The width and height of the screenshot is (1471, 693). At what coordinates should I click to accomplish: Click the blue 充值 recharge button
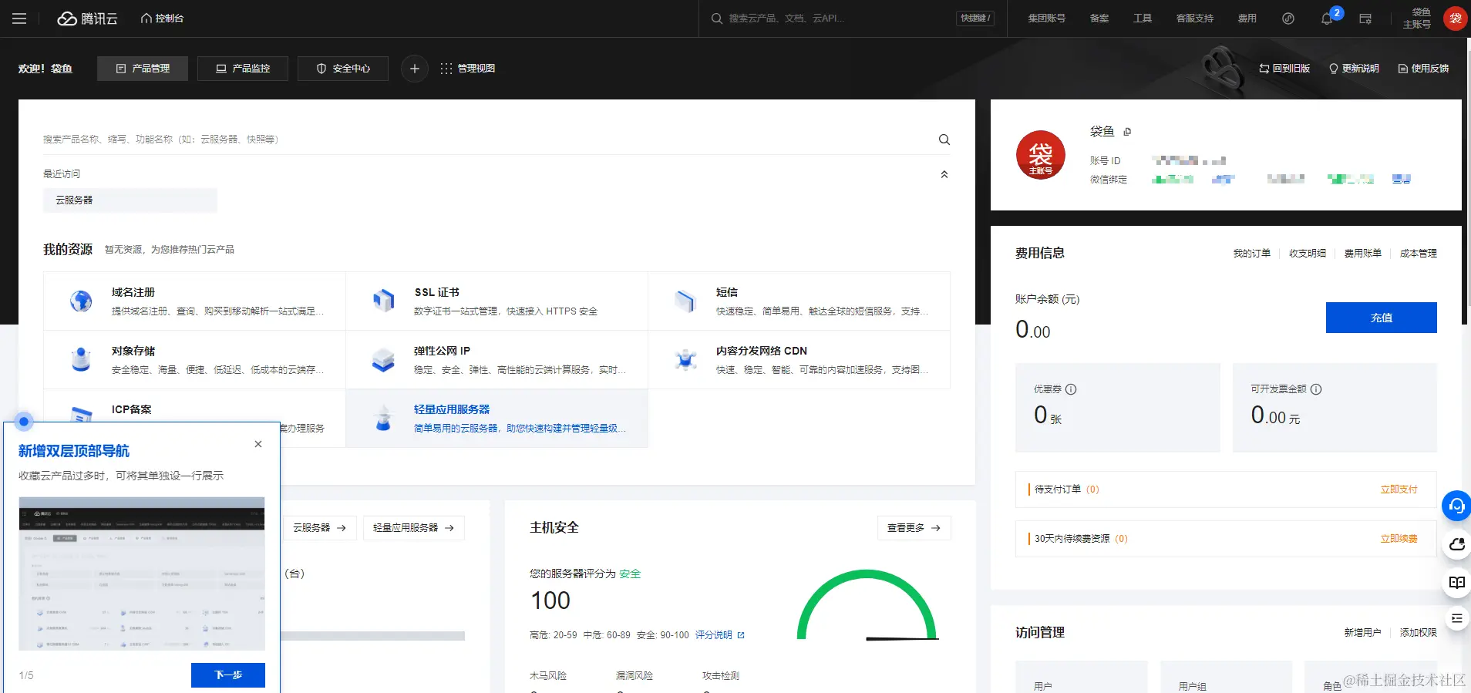[1382, 318]
